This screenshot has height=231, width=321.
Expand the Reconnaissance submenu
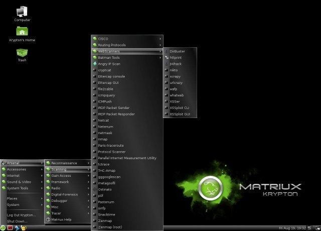[x=68, y=163]
